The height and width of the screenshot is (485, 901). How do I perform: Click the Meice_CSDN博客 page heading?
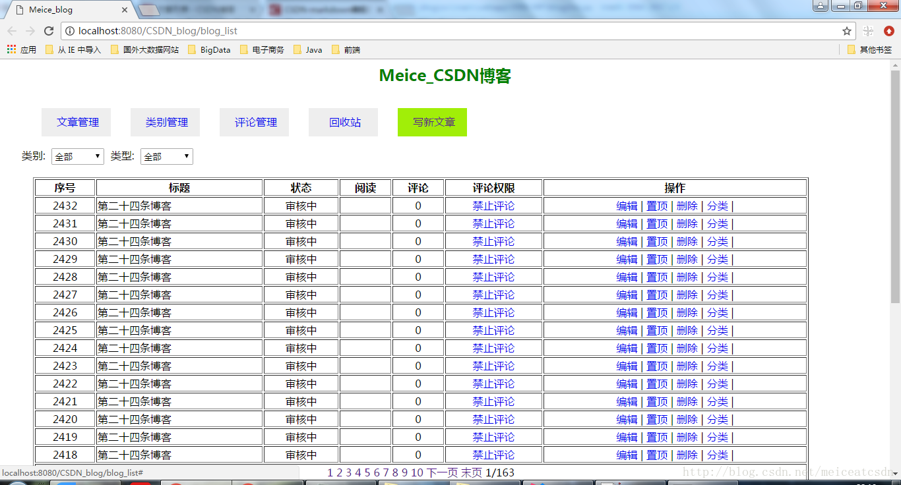[445, 76]
